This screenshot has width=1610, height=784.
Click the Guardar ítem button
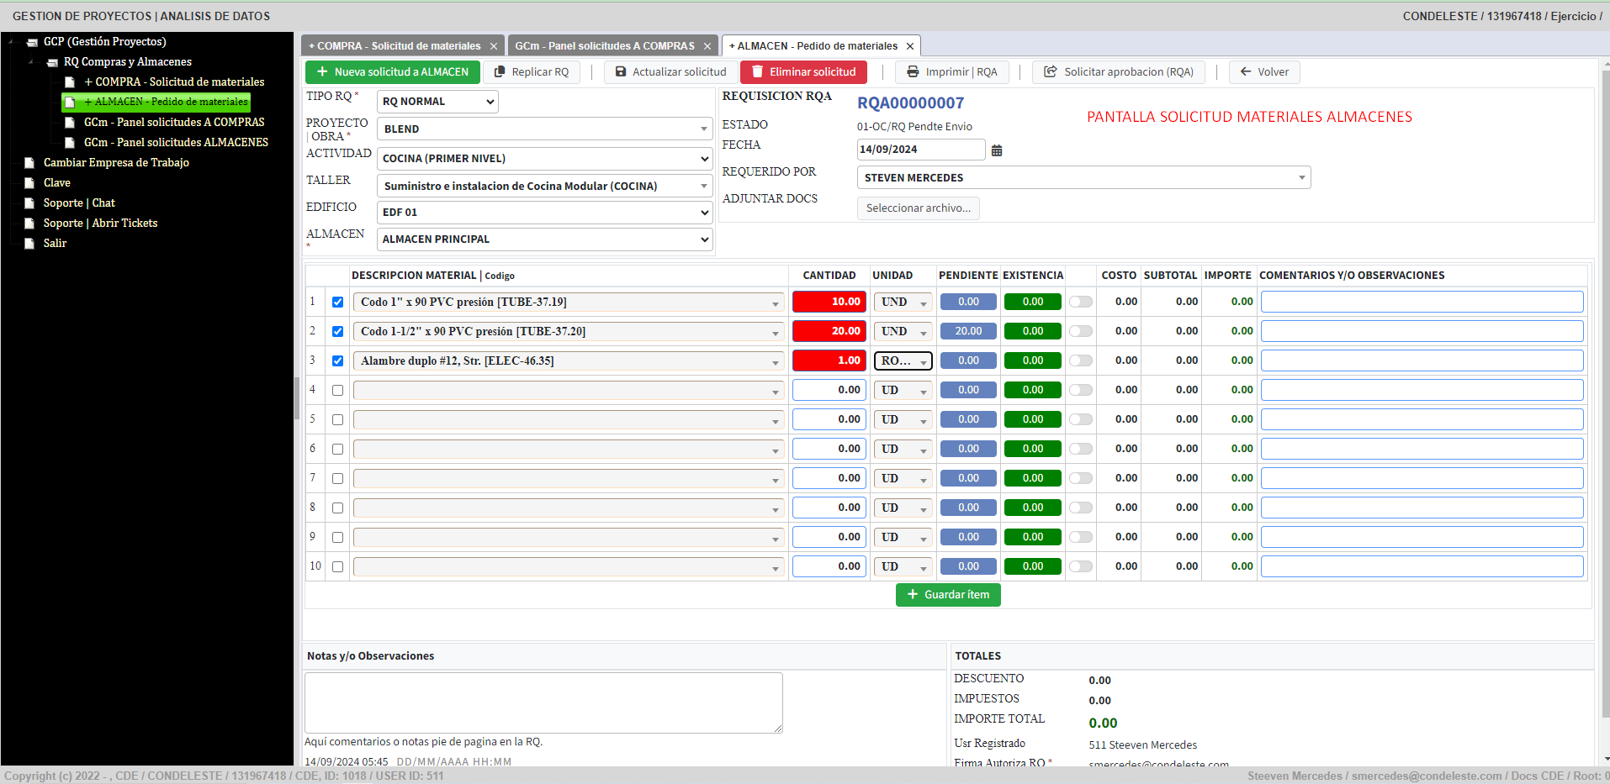click(x=948, y=595)
